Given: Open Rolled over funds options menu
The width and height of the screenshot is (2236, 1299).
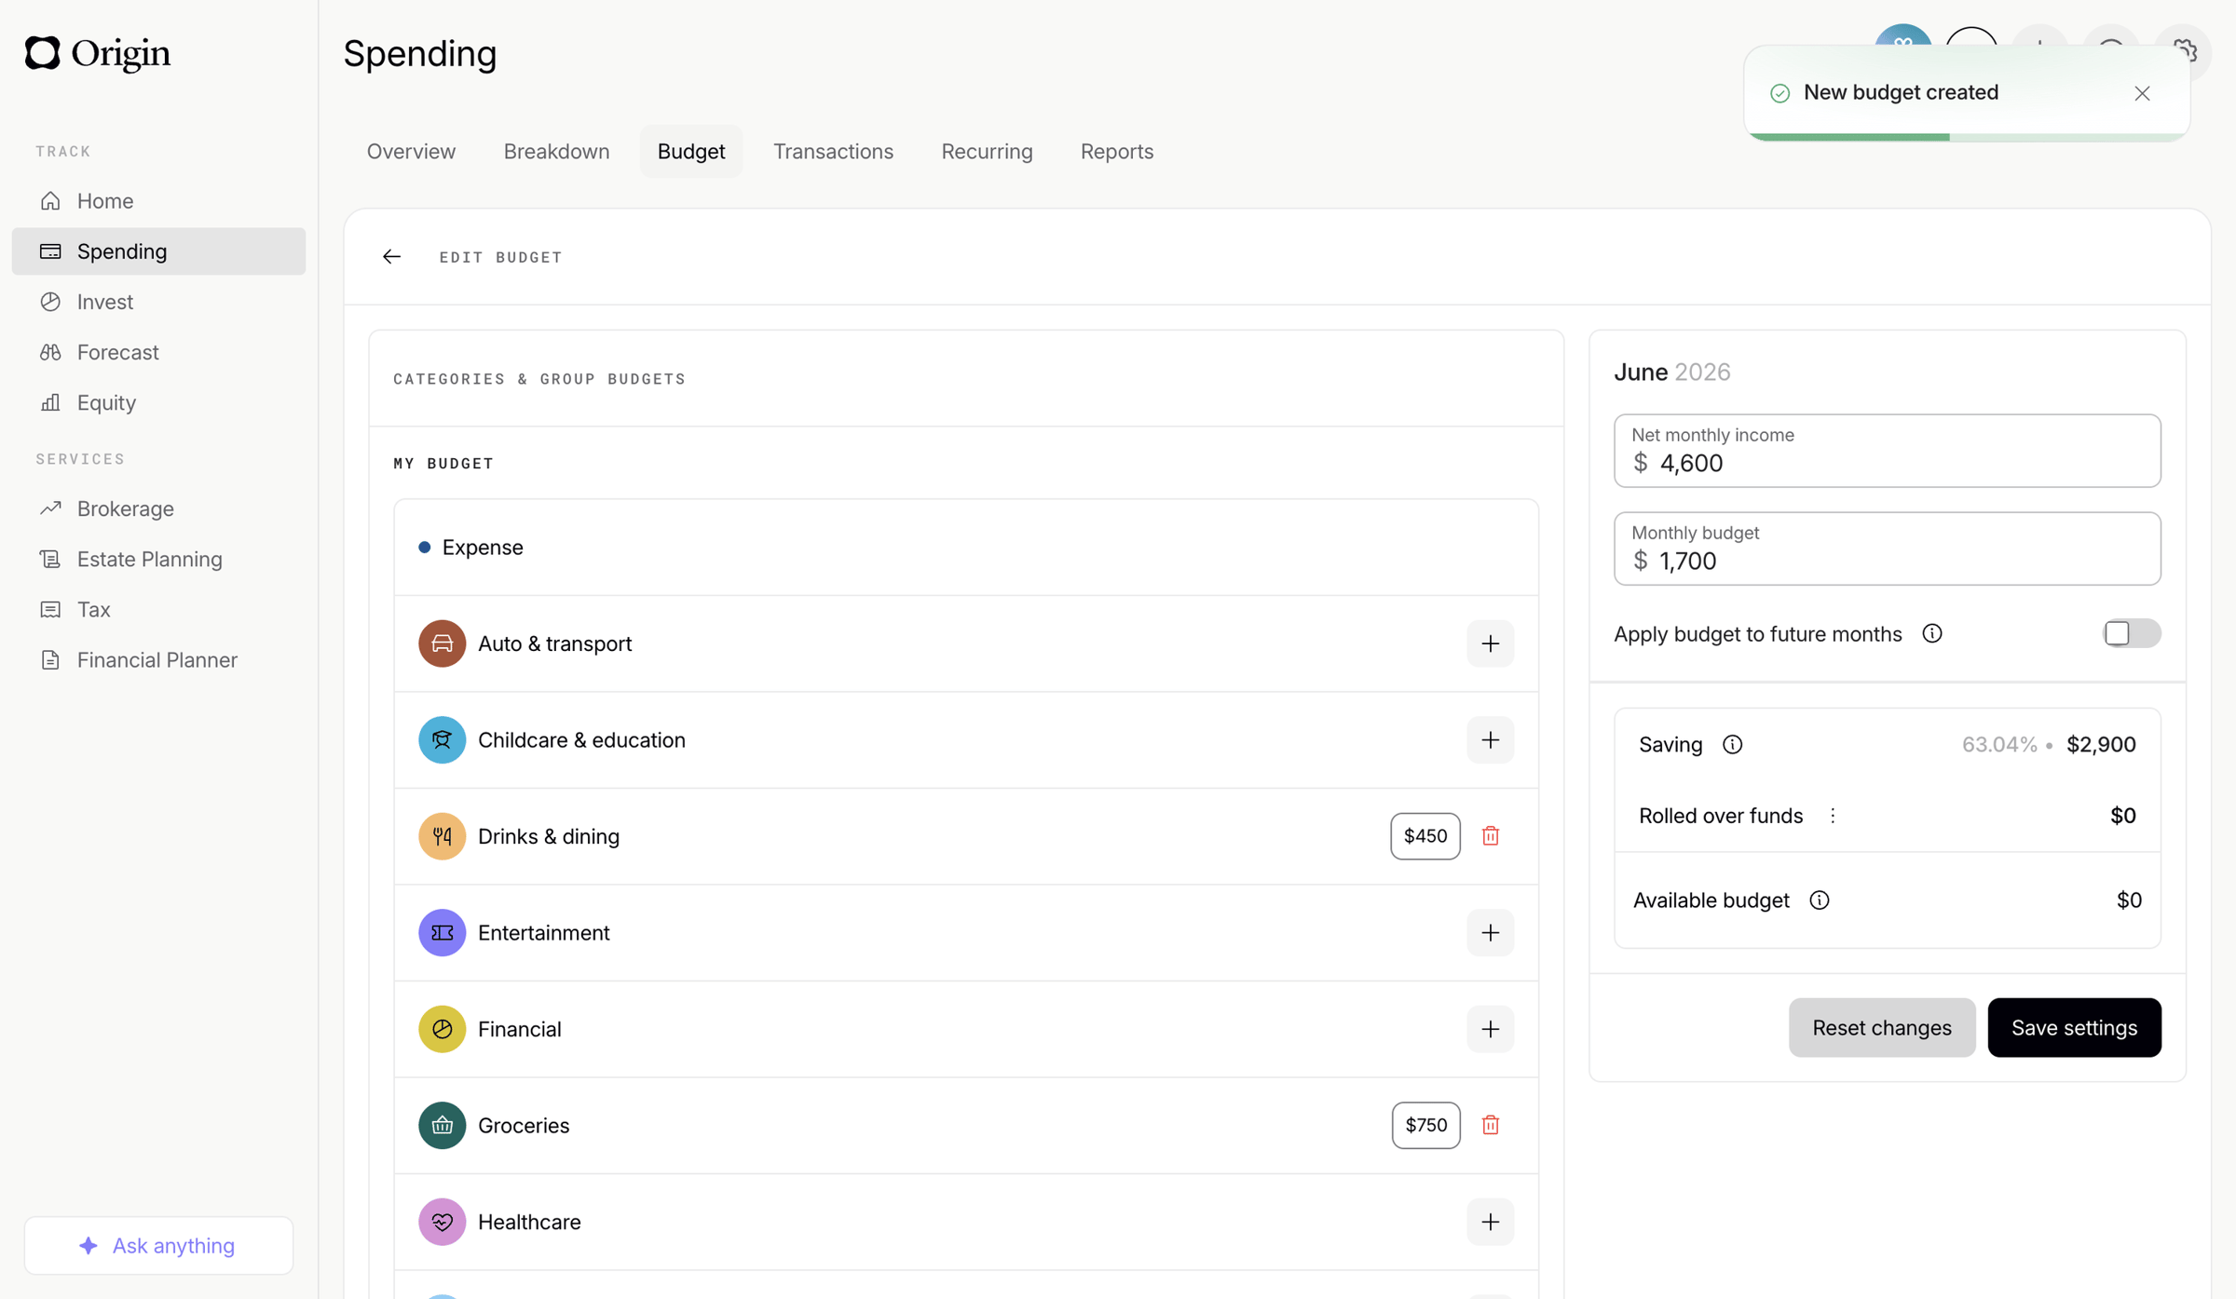Looking at the screenshot, I should (1832, 816).
